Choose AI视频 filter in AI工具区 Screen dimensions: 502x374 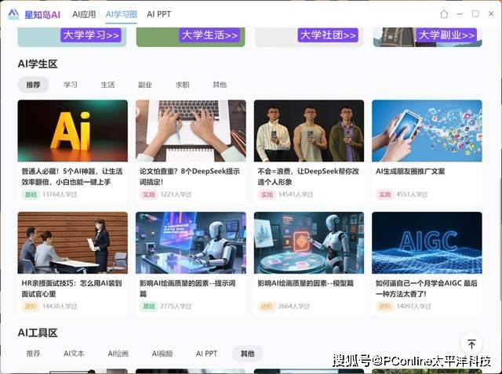162,354
